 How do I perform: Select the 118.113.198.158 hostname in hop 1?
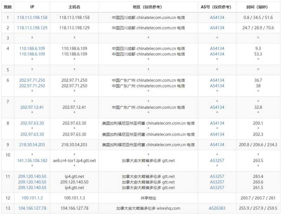[x=74, y=18]
